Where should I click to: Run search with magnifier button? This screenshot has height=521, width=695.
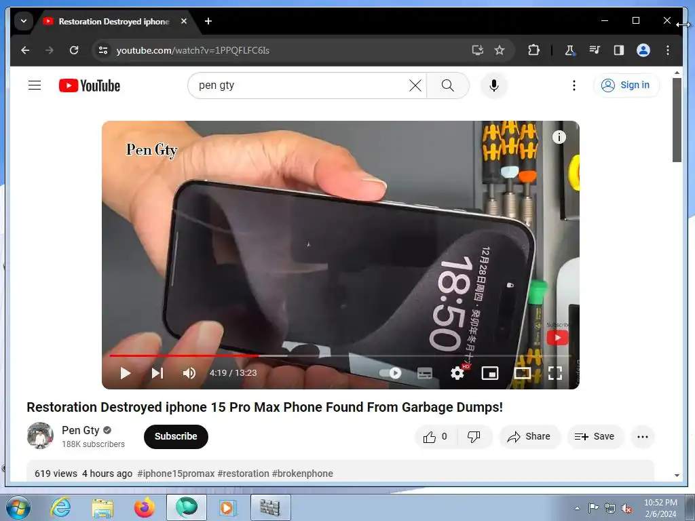pyautogui.click(x=448, y=85)
